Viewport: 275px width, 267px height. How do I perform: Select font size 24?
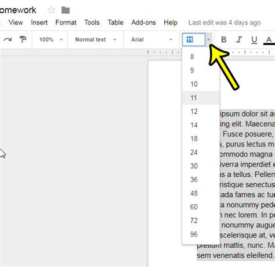[x=201, y=152]
